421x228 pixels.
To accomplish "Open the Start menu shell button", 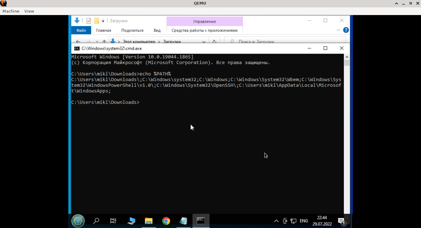I will [x=78, y=221].
